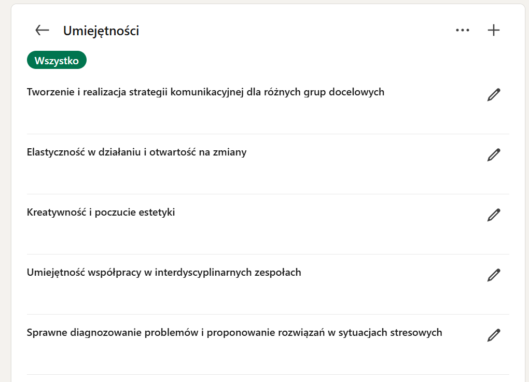Screen dimensions: 529x382
Task: Click empty row space under 'Elastyczność w działaniu' text
Action: (236, 176)
